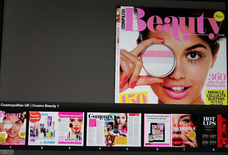Image resolution: width=228 pixels, height=155 pixels.
Task: Click the page number 5 label
Action: point(127,149)
